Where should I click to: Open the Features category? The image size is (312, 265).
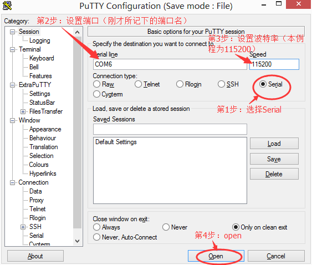click(x=40, y=76)
